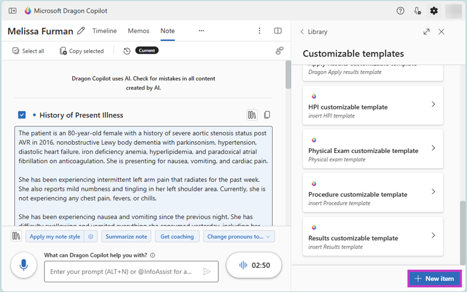Toggle the side panel layout icon

[278, 31]
